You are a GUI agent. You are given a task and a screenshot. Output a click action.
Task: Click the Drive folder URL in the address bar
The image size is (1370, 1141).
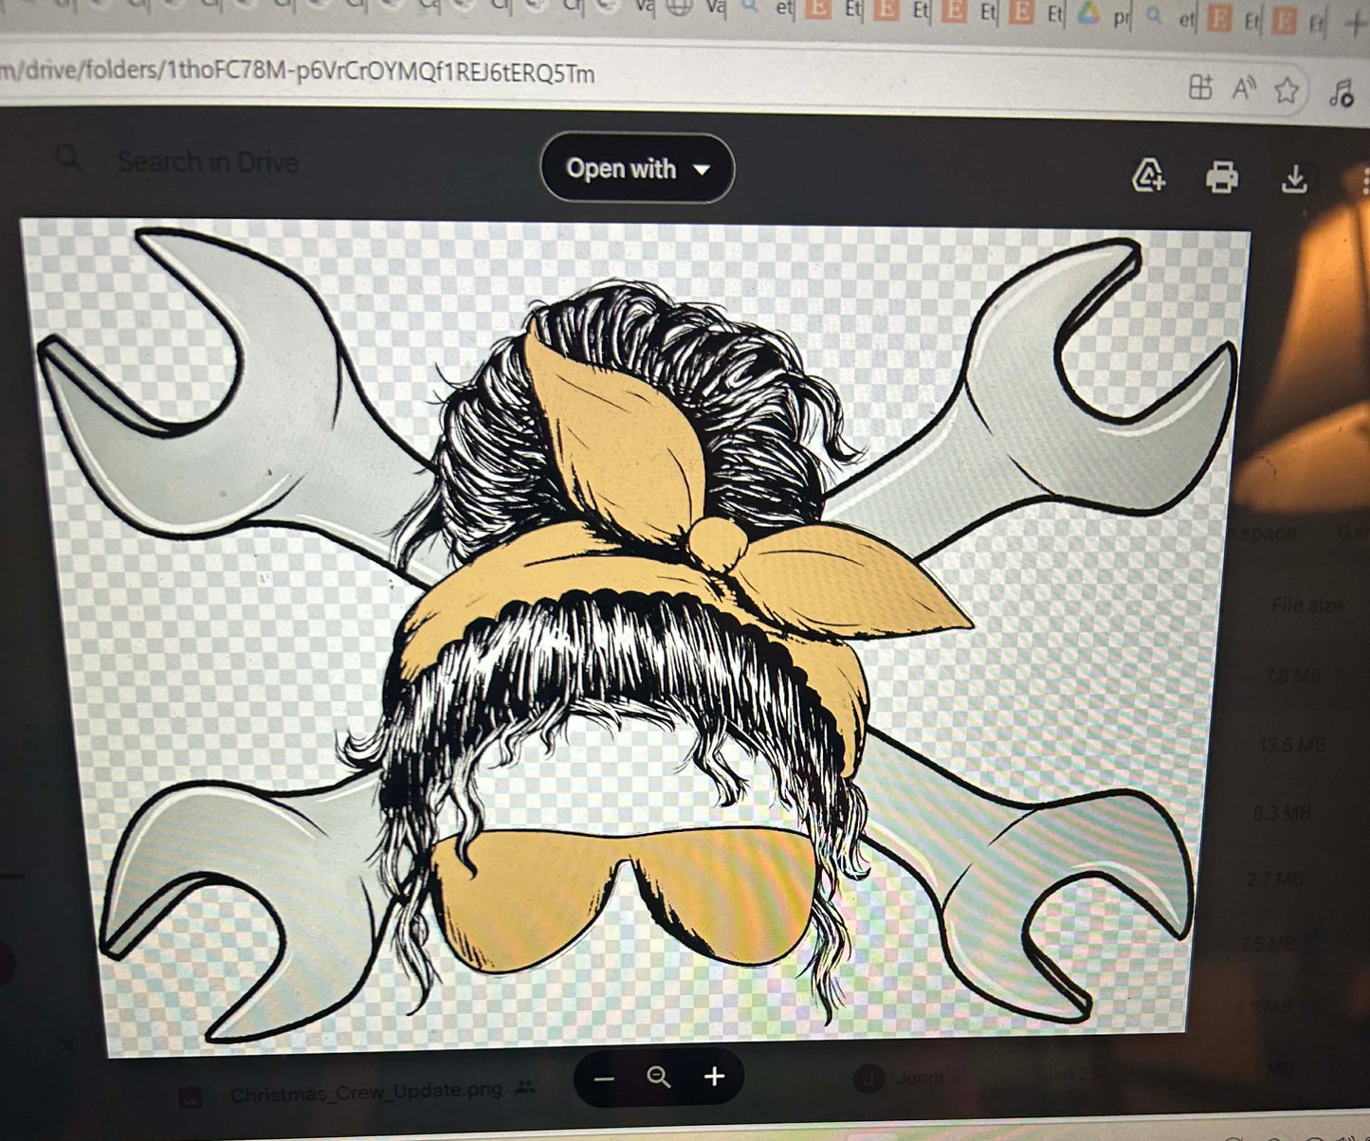(x=298, y=72)
